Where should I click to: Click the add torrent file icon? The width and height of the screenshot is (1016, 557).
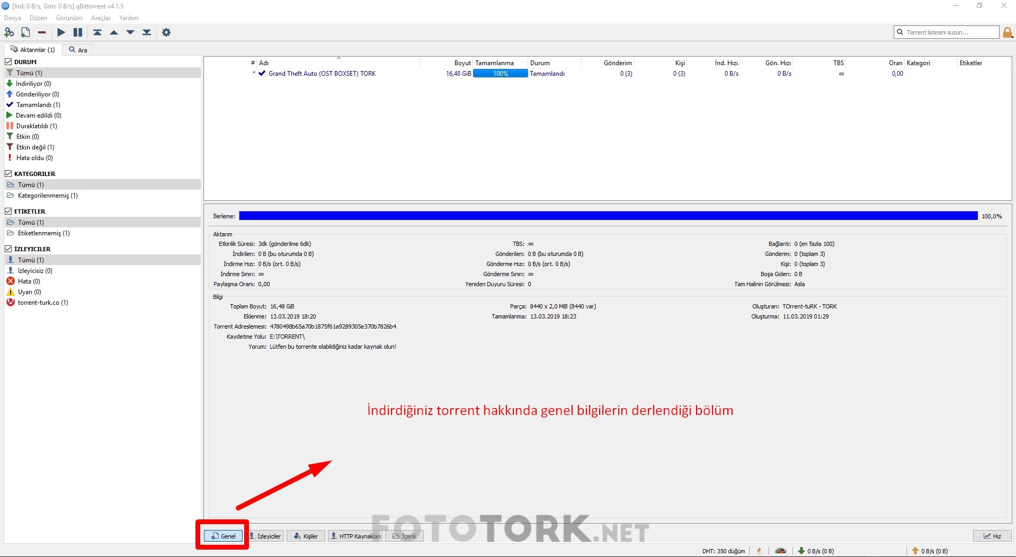click(x=25, y=32)
